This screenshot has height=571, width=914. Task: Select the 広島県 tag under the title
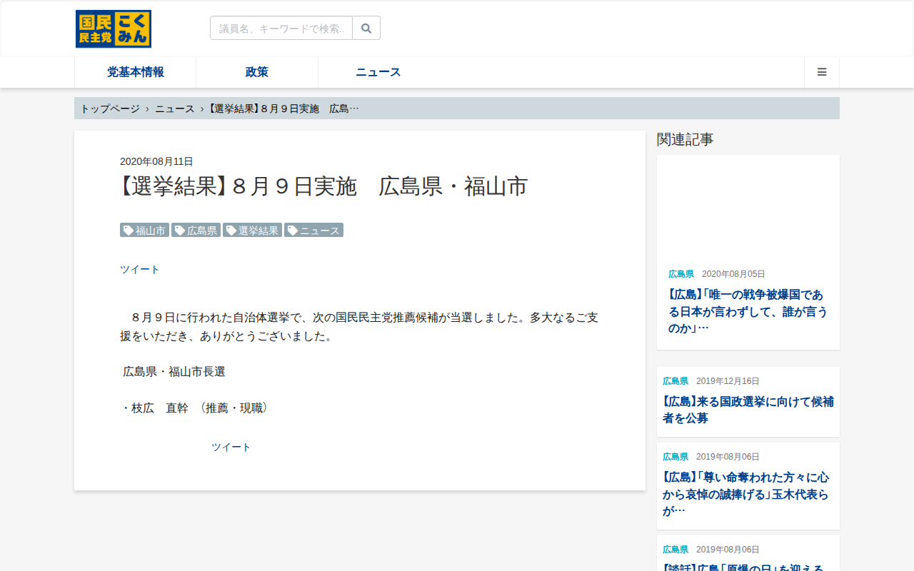(x=196, y=230)
